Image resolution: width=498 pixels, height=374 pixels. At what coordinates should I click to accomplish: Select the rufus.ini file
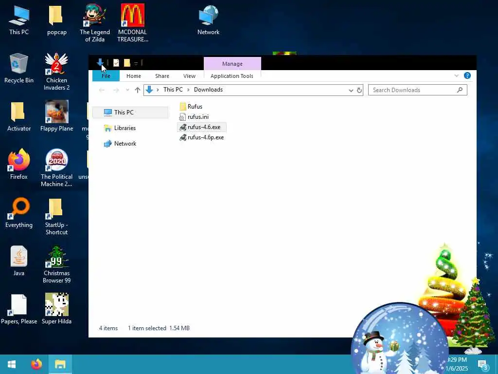[194, 117]
